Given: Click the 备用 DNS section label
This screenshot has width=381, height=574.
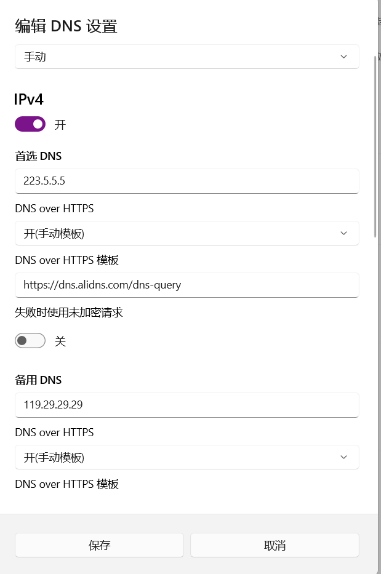Looking at the screenshot, I should coord(38,380).
